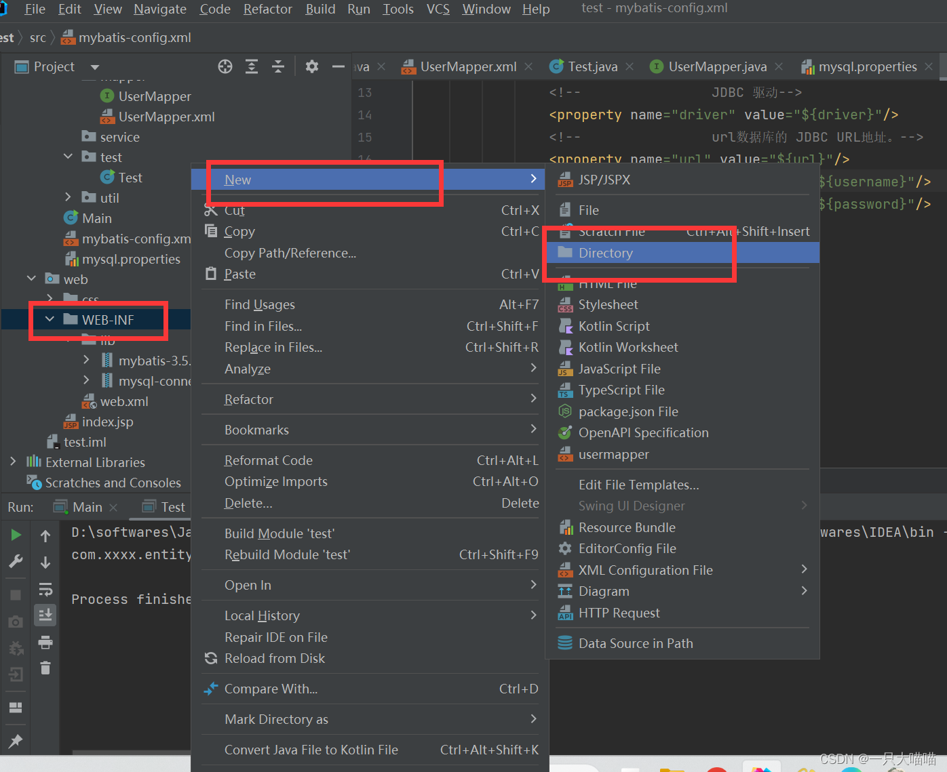Select TypeScript File in New submenu
The image size is (947, 772).
pos(682,390)
